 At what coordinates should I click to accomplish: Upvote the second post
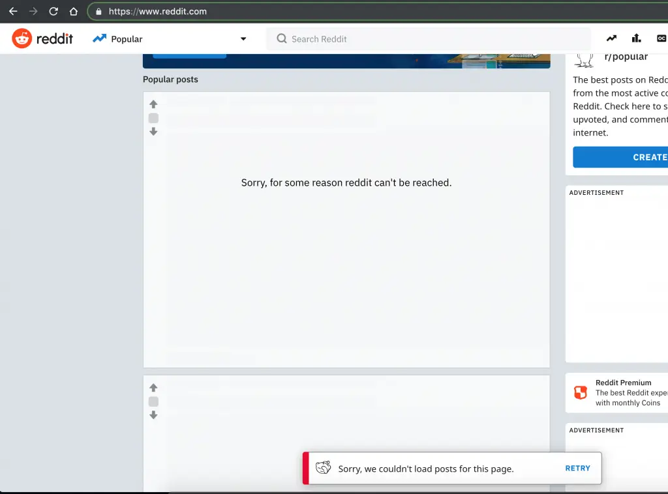pyautogui.click(x=153, y=387)
